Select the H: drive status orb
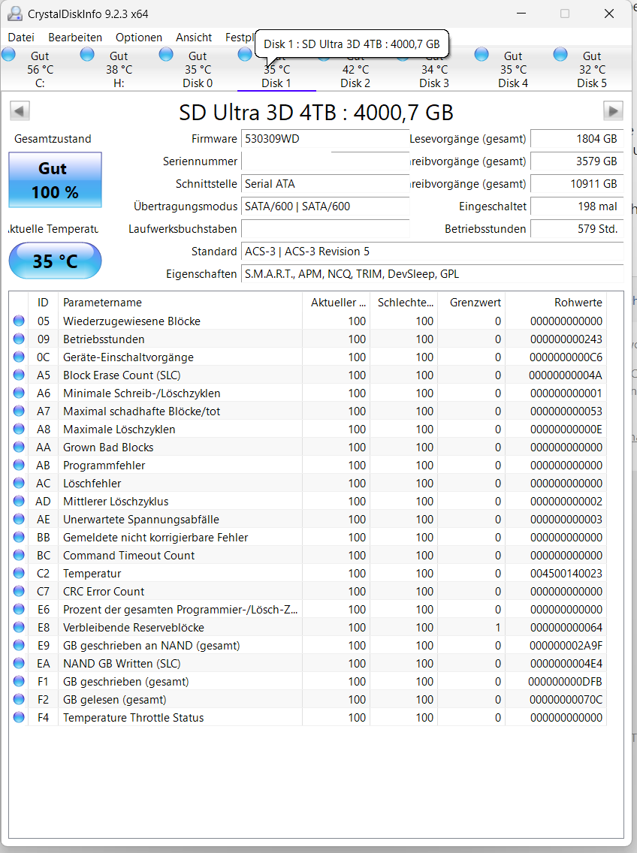 click(x=87, y=54)
